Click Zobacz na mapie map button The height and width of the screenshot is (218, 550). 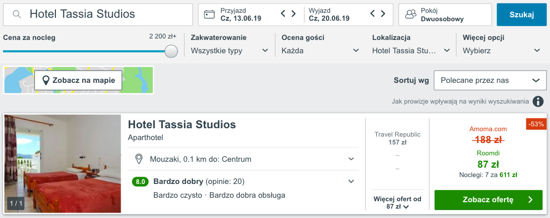pos(78,80)
